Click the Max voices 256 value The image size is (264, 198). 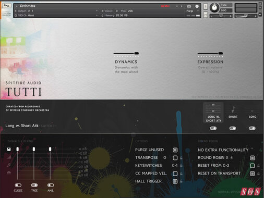coord(130,11)
